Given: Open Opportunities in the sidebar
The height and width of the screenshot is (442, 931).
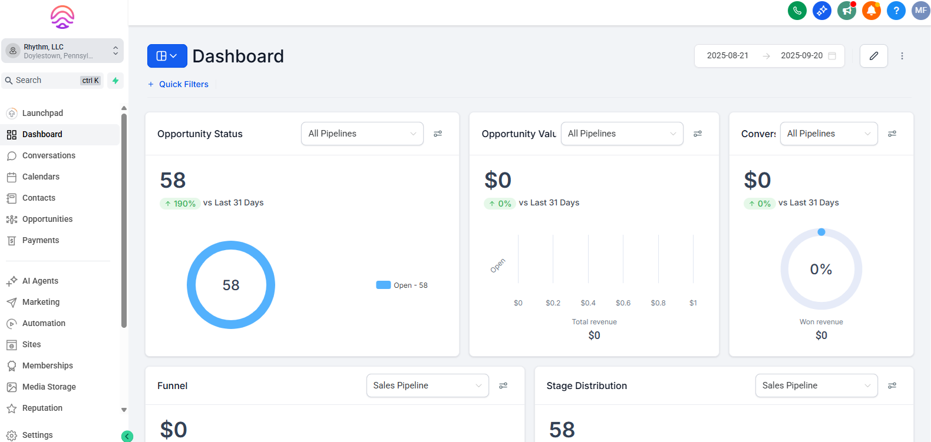Looking at the screenshot, I should (47, 219).
